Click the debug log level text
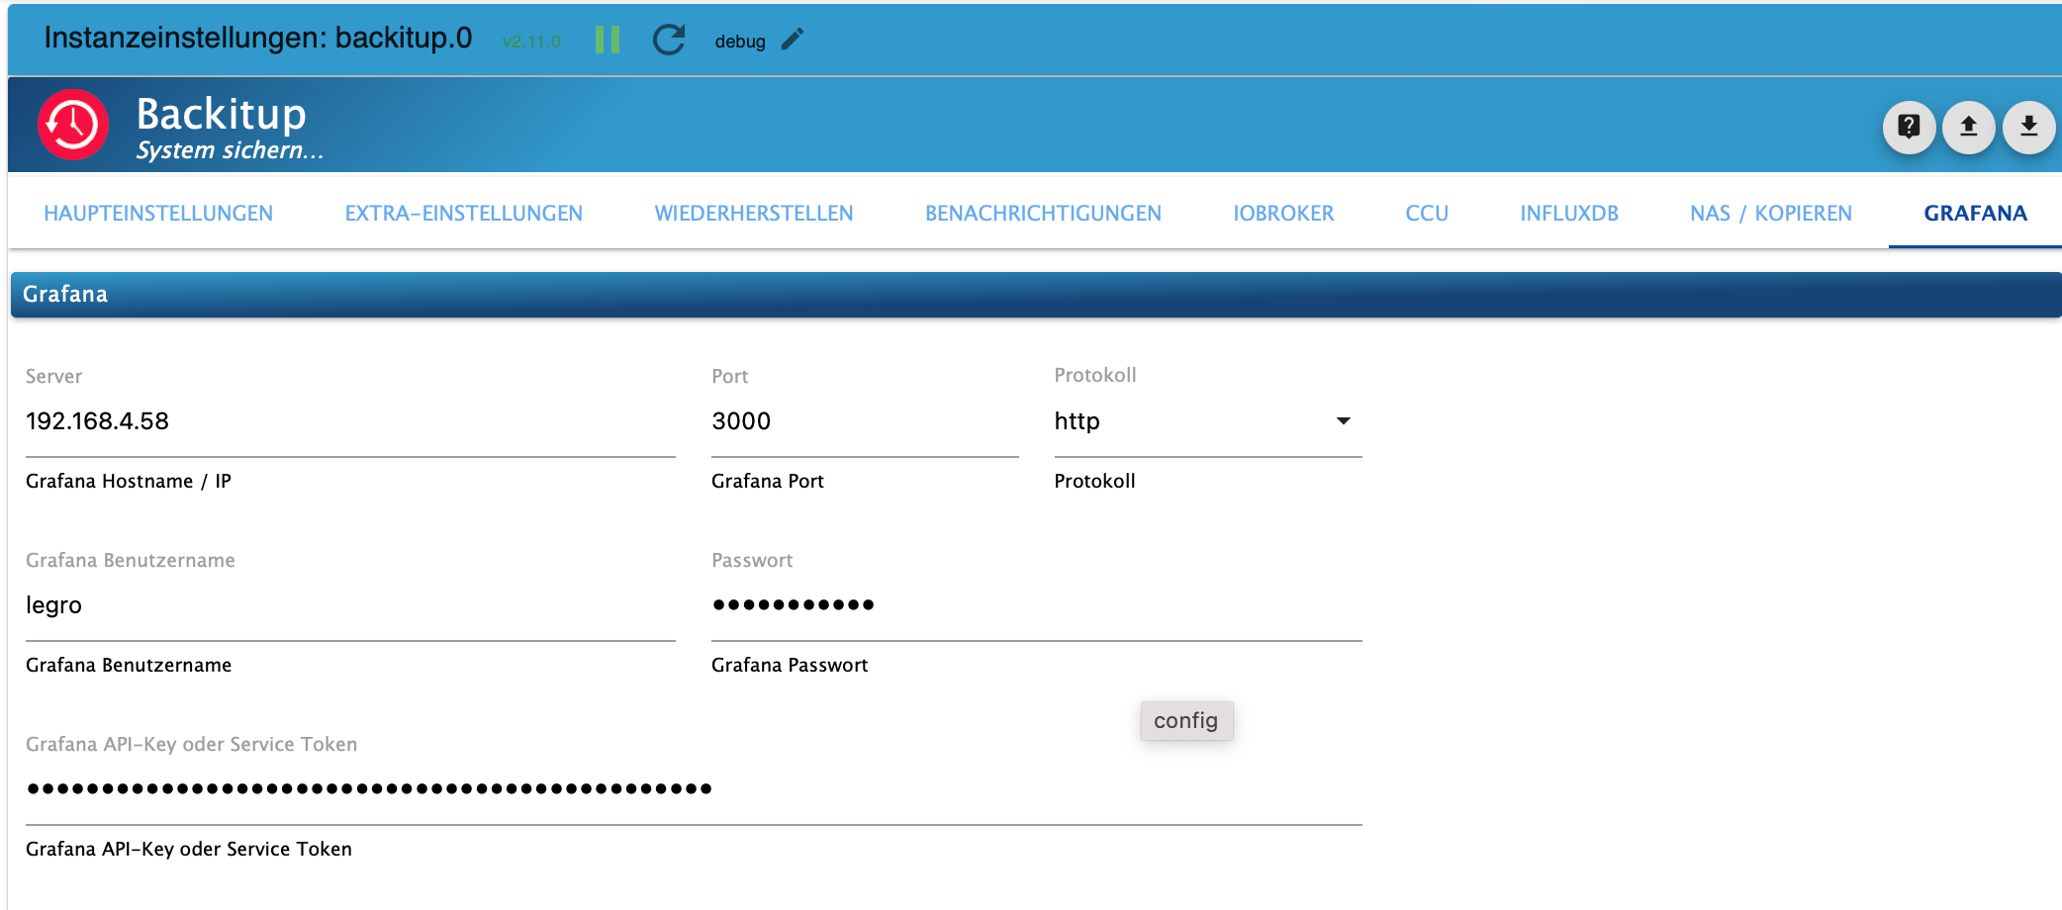Screen dimensions: 2062x910 (740, 42)
